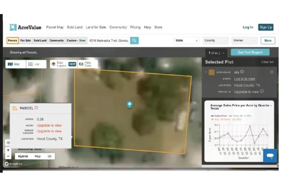Switch to List view
The image size is (286, 181).
[x=34, y=64]
